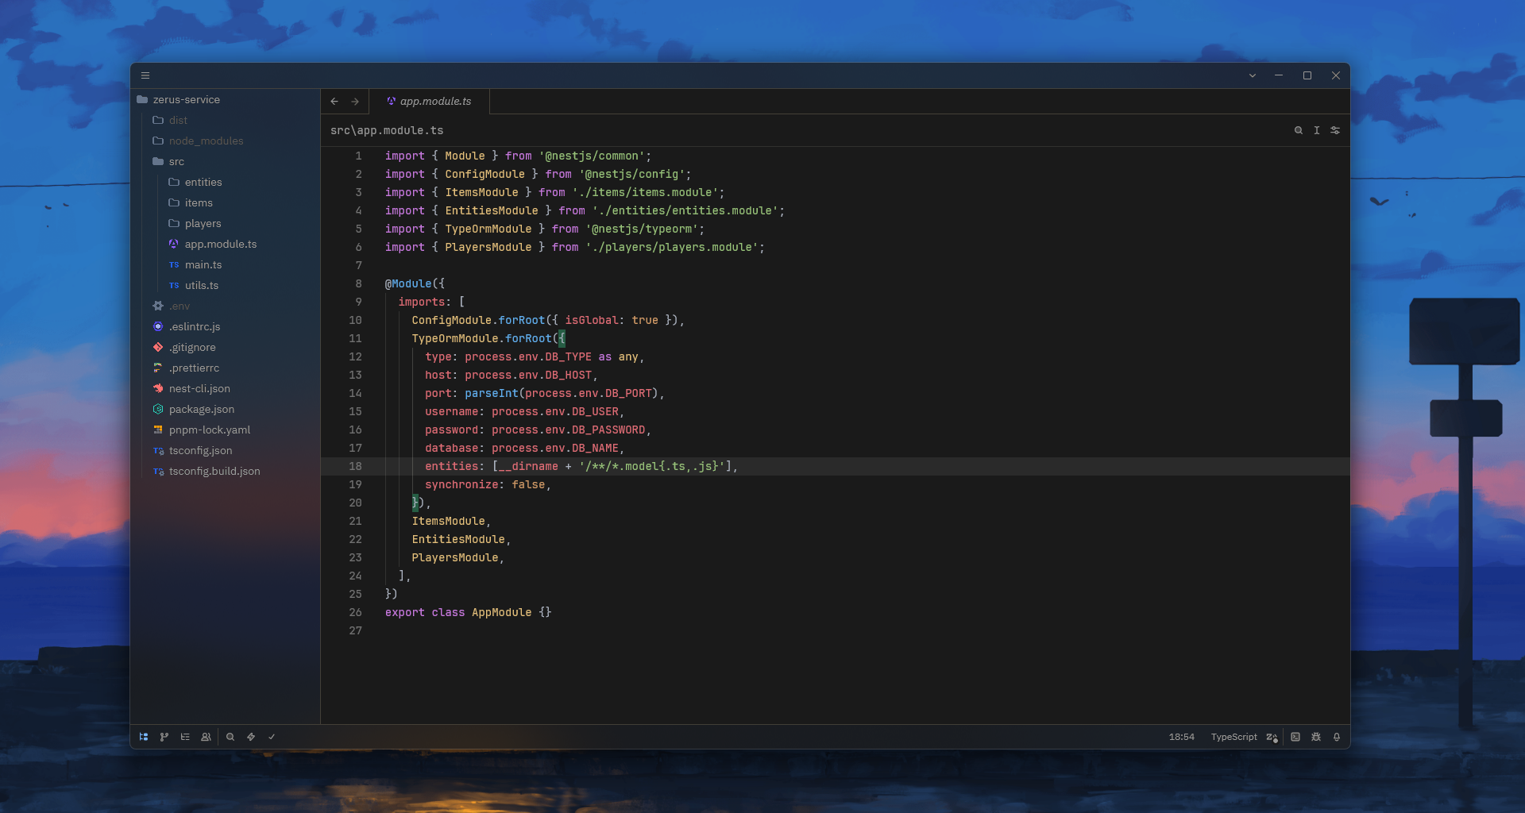
Task: Open the debugger bug icon
Action: coord(1316,737)
